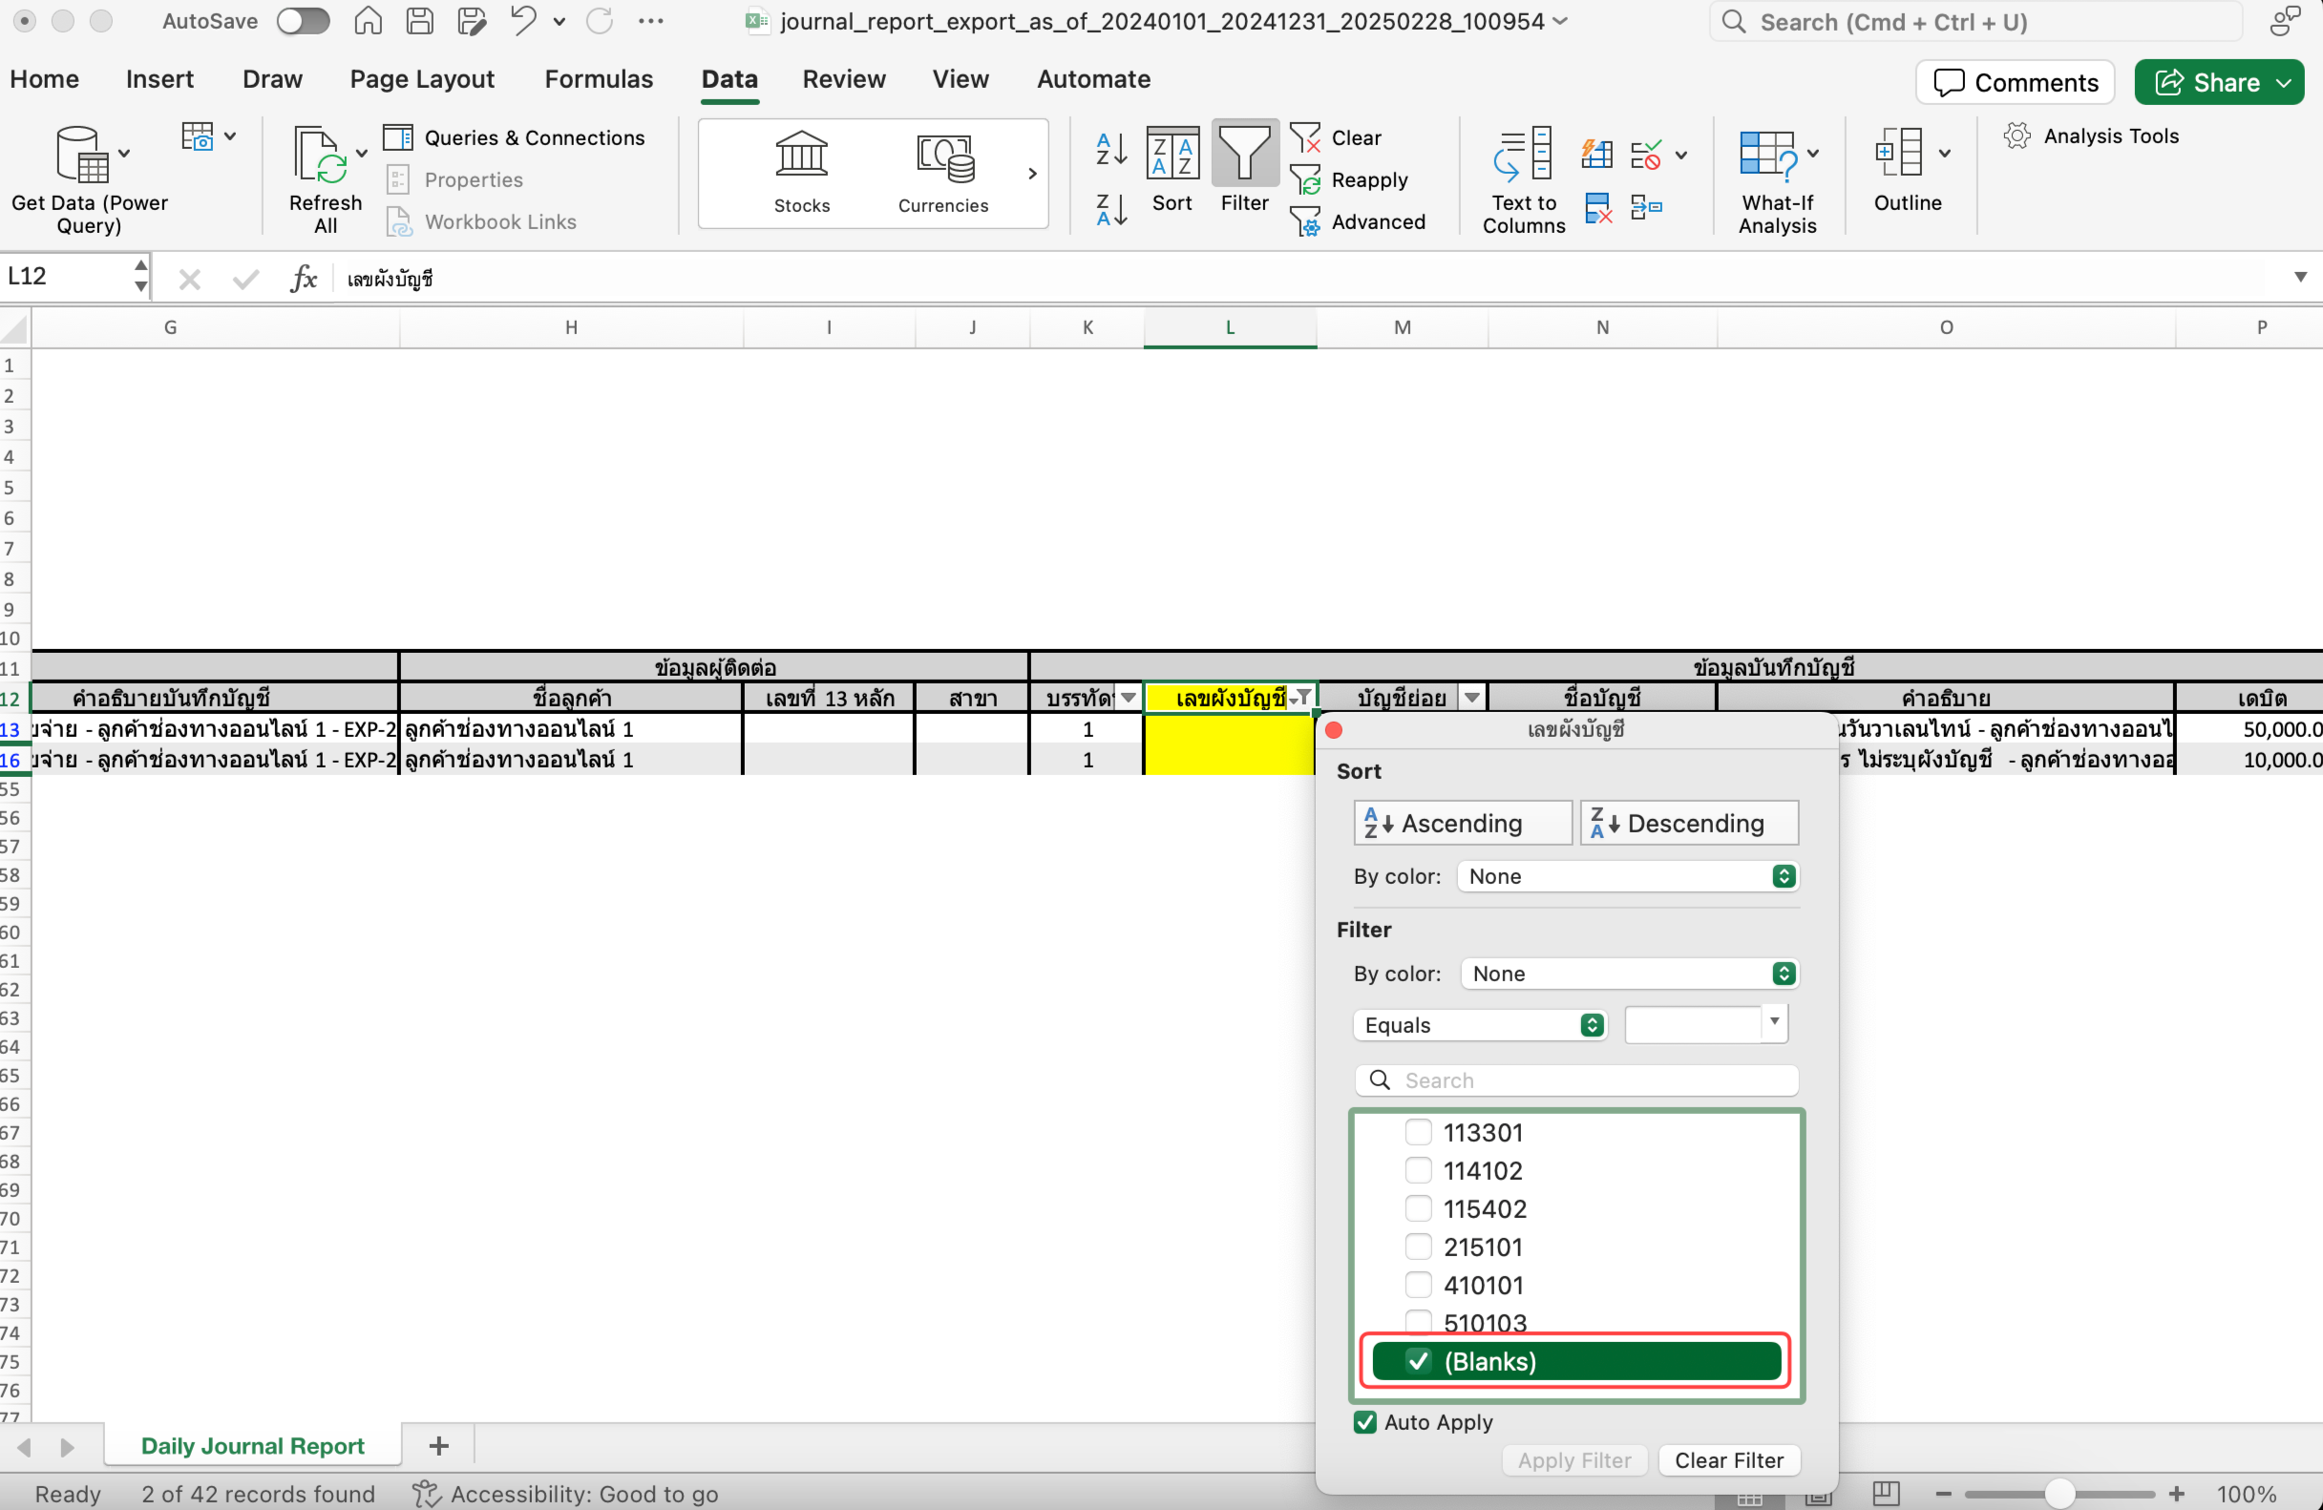Open the Comments button
Screen dimensions: 2323x1510
point(2015,83)
